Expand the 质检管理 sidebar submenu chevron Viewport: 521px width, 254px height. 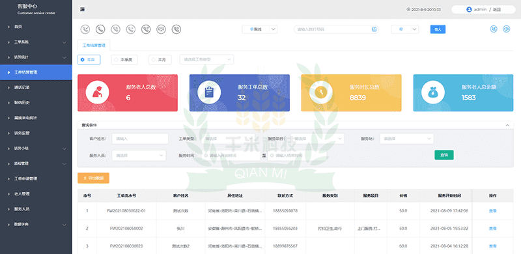[x=64, y=163]
